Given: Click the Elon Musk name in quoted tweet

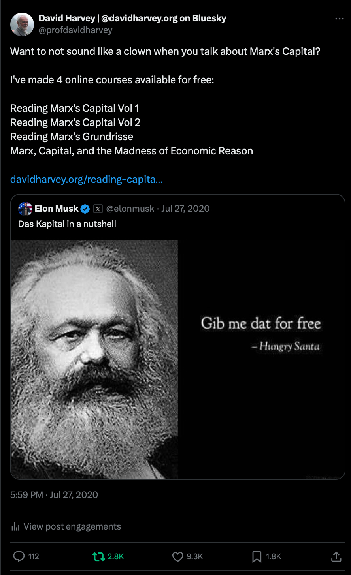Looking at the screenshot, I should click(57, 209).
